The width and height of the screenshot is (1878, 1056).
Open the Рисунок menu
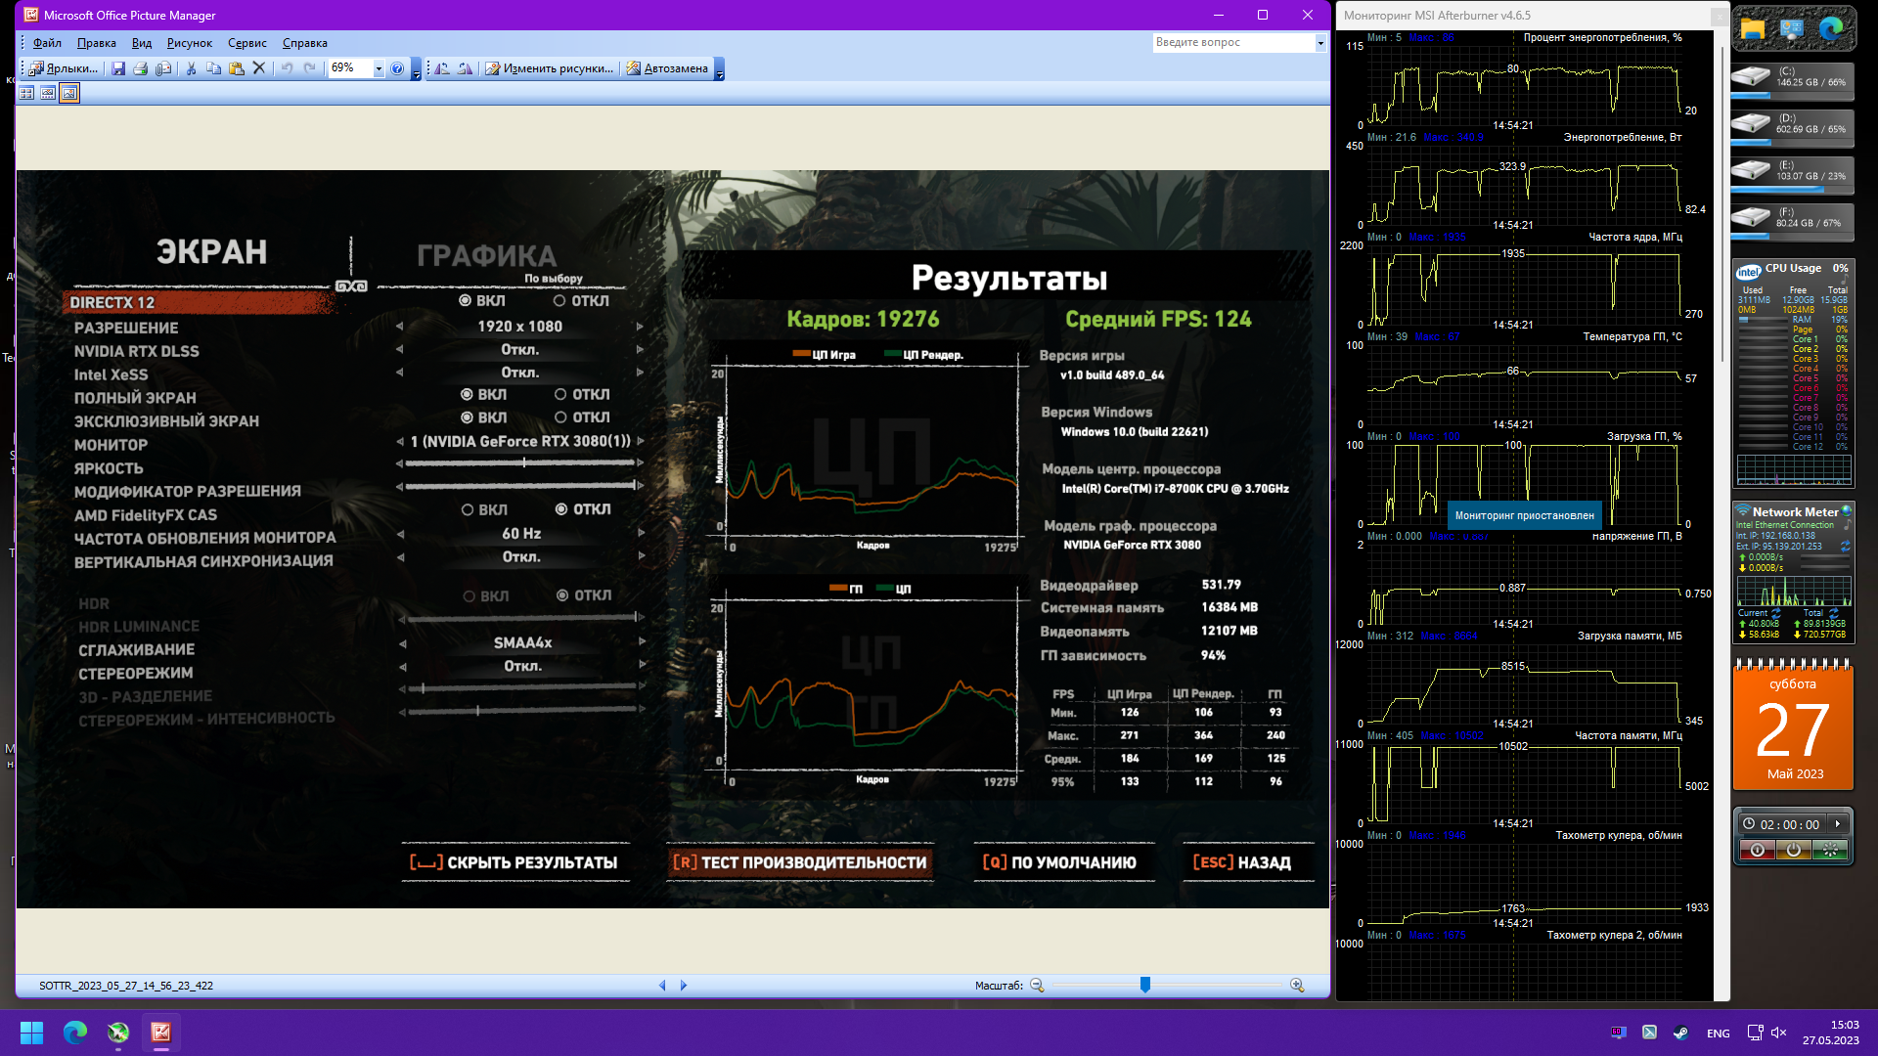pyautogui.click(x=189, y=43)
